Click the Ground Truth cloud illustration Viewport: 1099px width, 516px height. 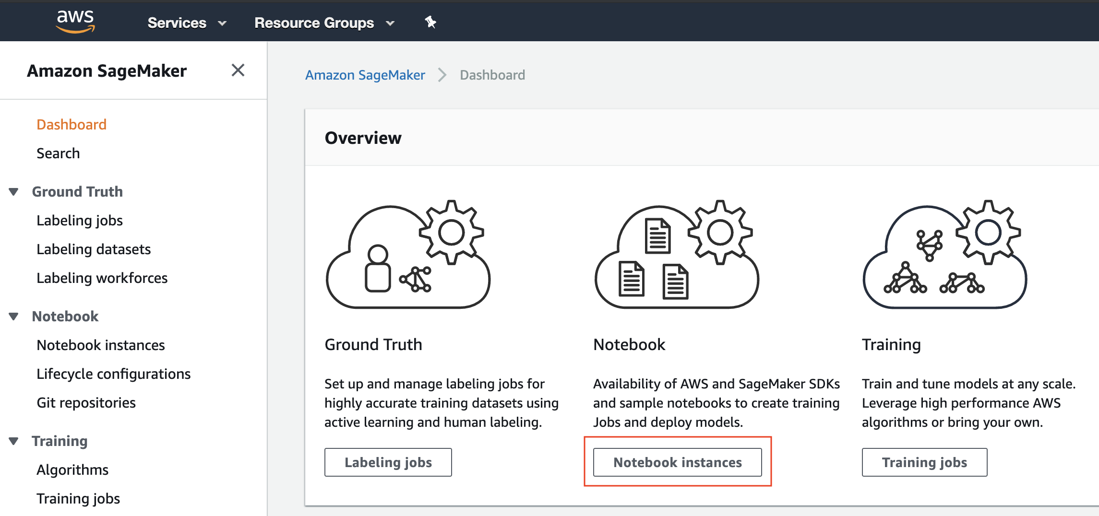(x=408, y=254)
